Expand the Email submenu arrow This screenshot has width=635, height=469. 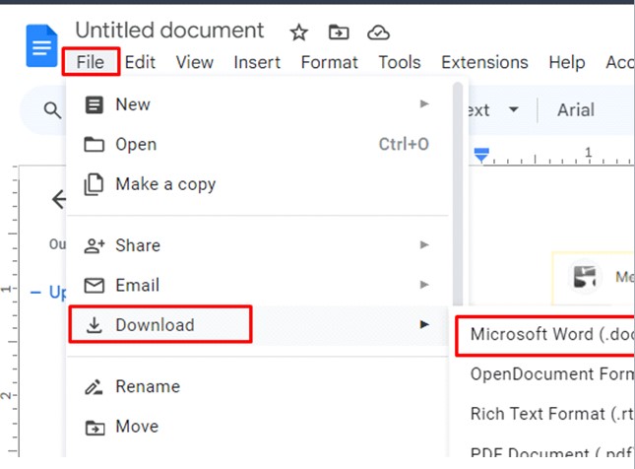click(x=424, y=285)
